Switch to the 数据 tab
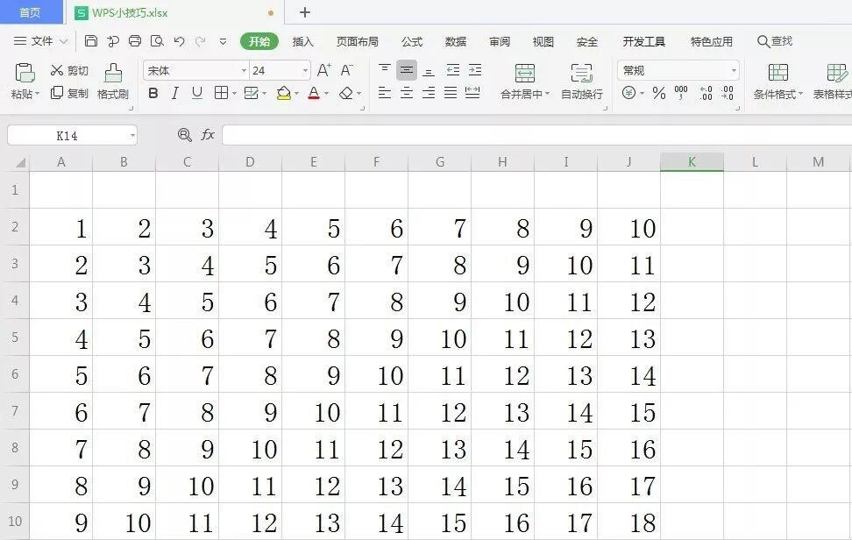Viewport: 852px width, 540px height. pyautogui.click(x=455, y=41)
